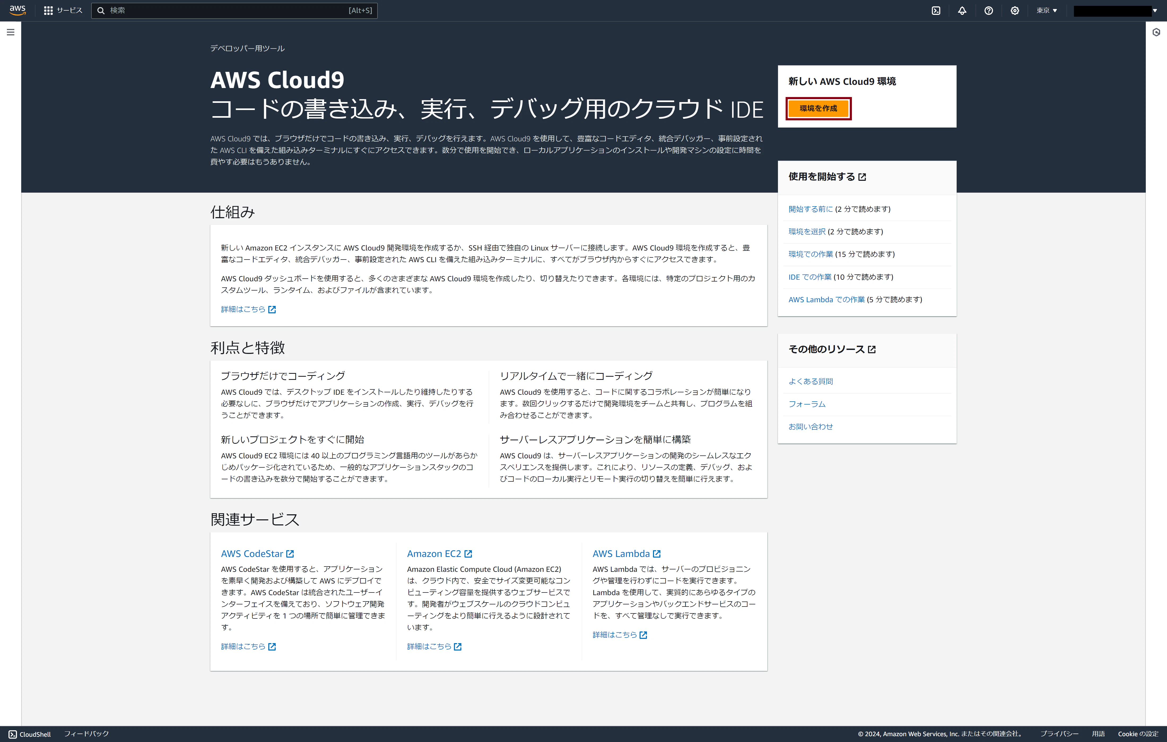Open the right side info panel icon
1167x742 pixels.
tap(1156, 32)
